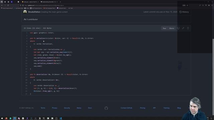Open a new browser tab with plus

(61, 2)
